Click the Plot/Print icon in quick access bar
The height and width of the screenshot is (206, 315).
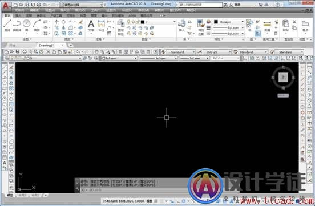(x=39, y=5)
